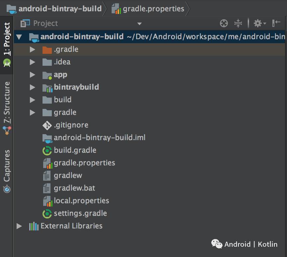Expand External Libraries
The height and width of the screenshot is (257, 287).
coord(19,226)
